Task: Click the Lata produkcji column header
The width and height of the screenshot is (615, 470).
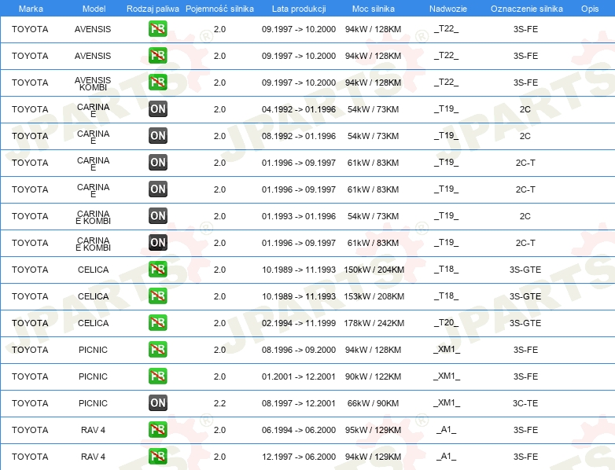Action: pyautogui.click(x=299, y=9)
